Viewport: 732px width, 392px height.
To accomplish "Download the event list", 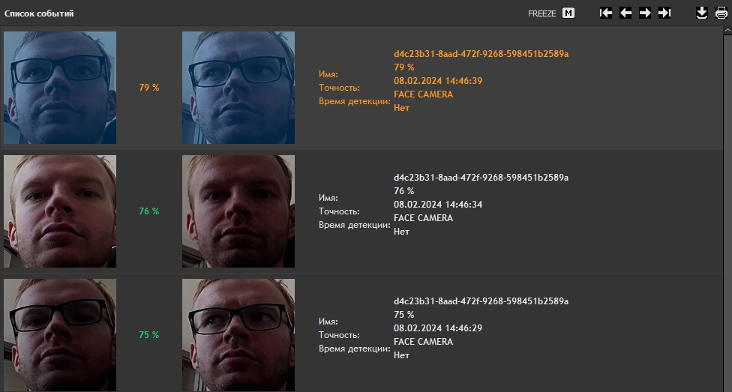I will coord(702,13).
